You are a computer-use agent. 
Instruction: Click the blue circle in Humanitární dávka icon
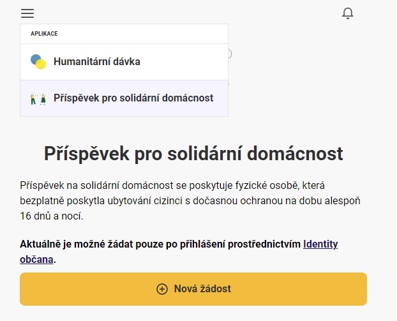click(35, 59)
